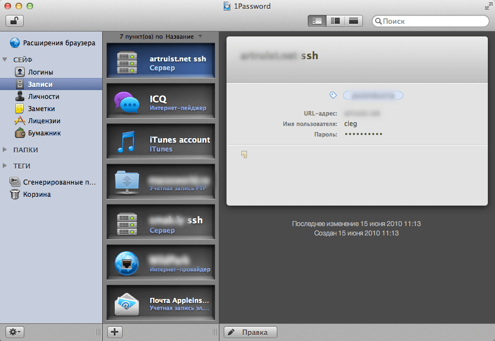Click the Поиск search field
The height and width of the screenshot is (341, 495).
click(x=430, y=21)
